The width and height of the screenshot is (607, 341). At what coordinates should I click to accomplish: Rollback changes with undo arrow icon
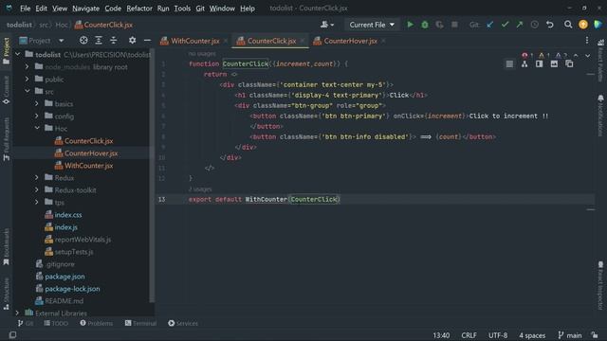pos(550,25)
